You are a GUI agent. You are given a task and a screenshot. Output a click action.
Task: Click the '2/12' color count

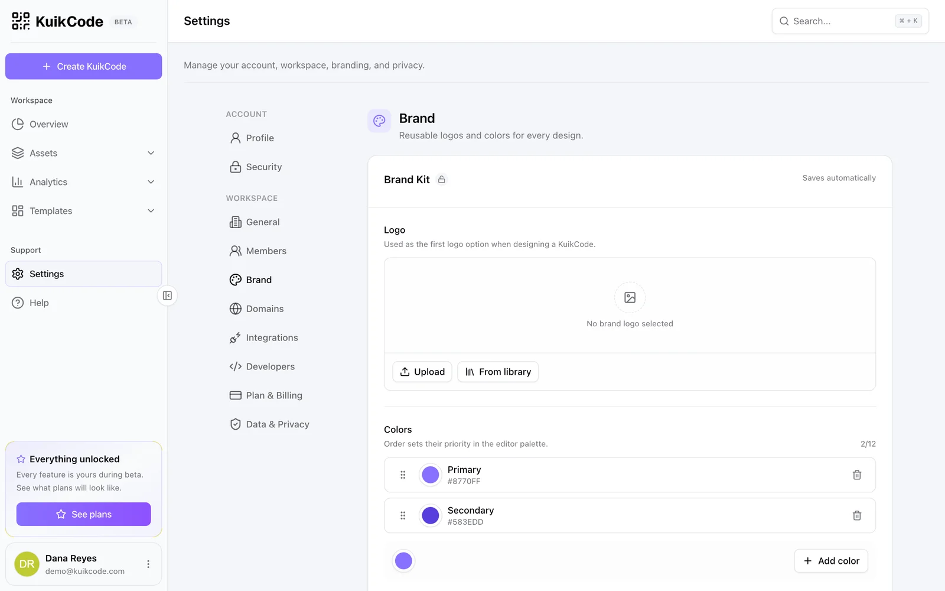868,444
